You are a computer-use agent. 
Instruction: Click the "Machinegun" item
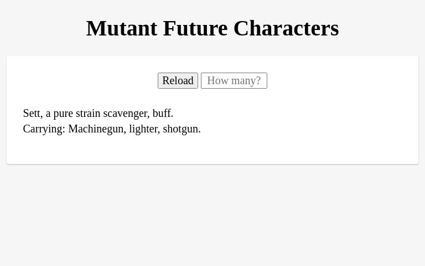[x=96, y=129]
